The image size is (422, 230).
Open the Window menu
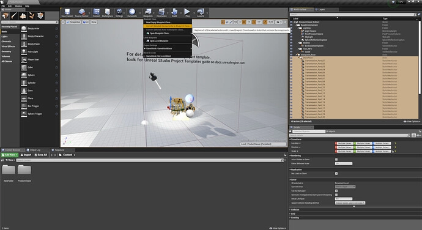pos(18,6)
